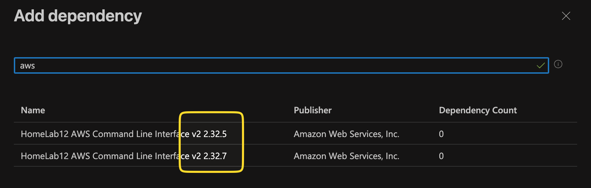Click the info icon beside search box
Image resolution: width=591 pixels, height=188 pixels.
pos(558,64)
